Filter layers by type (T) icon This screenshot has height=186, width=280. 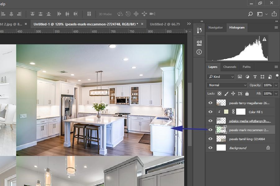[255, 77]
